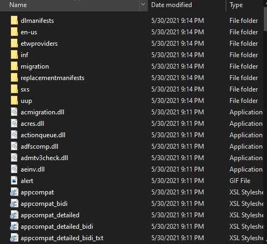Click the file name adfscomp.dll
This screenshot has height=244, width=267.
(x=39, y=147)
